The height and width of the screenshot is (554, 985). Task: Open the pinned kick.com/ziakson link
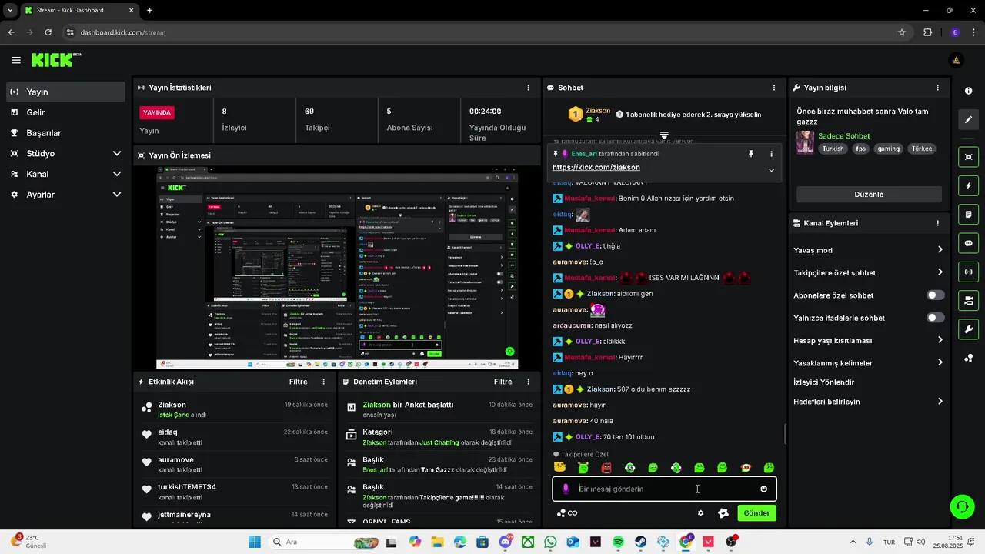pyautogui.click(x=596, y=167)
